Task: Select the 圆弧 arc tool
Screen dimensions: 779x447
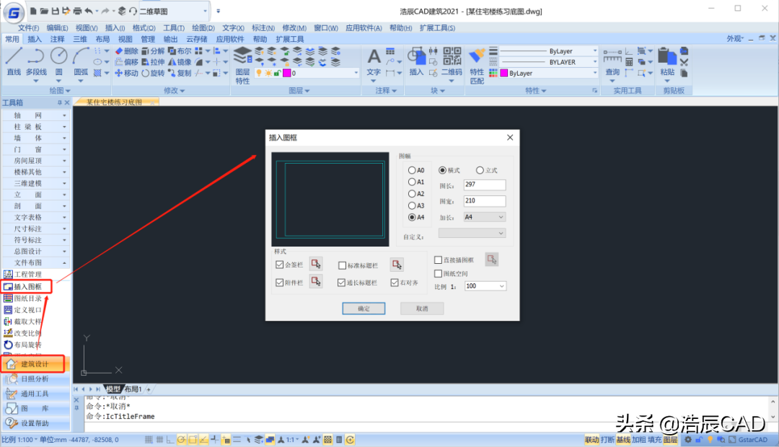Action: point(81,61)
